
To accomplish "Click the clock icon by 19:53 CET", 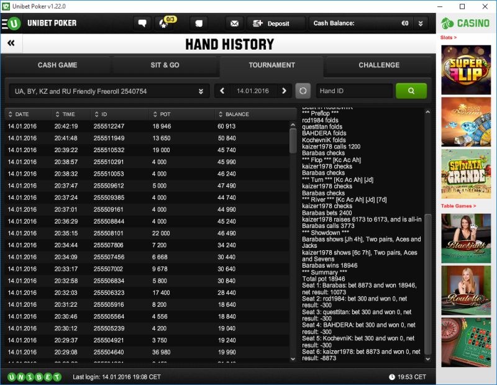I will tap(392, 377).
